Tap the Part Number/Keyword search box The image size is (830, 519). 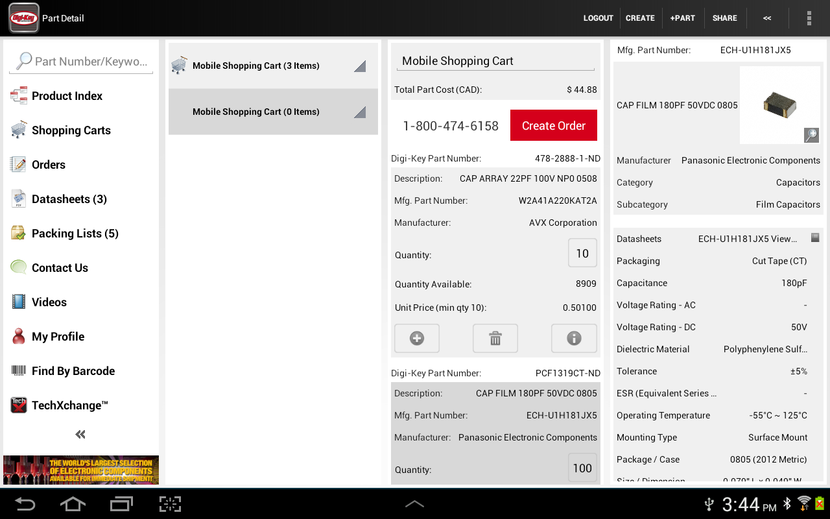(80, 61)
